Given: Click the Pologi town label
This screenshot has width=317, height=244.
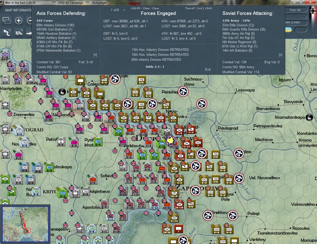Looking at the screenshot, I should (253, 214).
